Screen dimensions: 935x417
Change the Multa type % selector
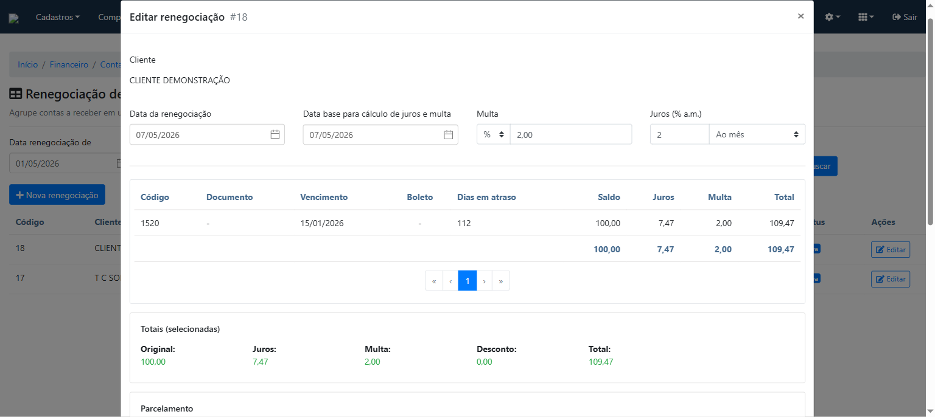coord(494,134)
